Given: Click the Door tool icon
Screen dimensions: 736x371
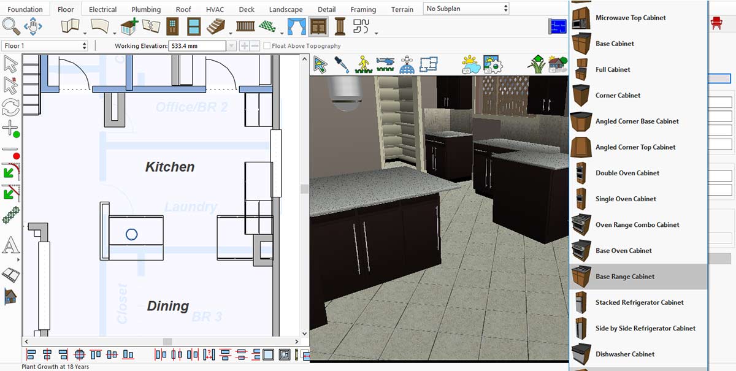Looking at the screenshot, I should [173, 26].
